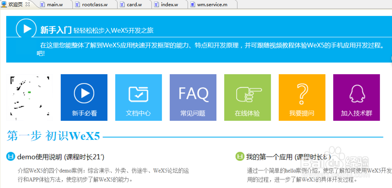Click the description starting 介绍WeX5的四个demo案例

pos(103,175)
